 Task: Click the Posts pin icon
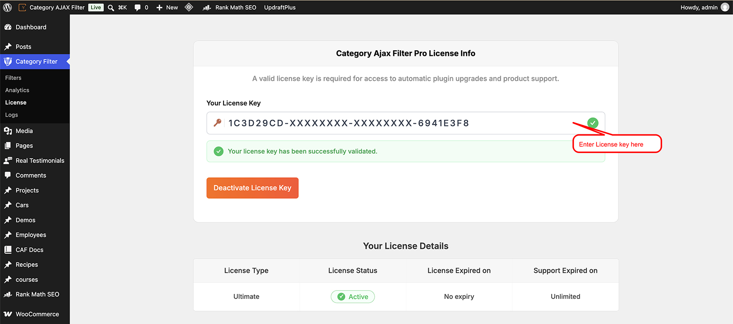click(x=8, y=47)
